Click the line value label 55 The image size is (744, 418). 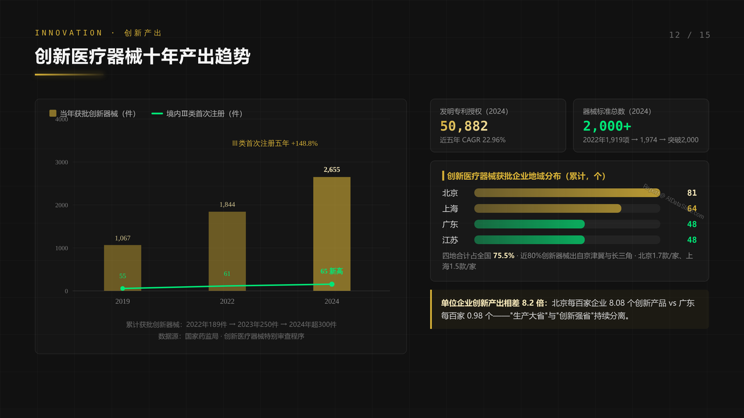click(x=123, y=276)
